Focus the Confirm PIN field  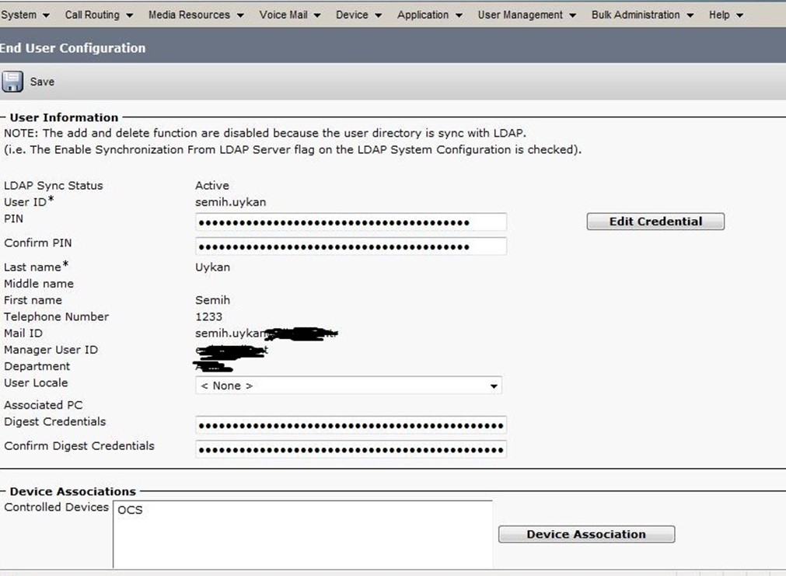(351, 246)
